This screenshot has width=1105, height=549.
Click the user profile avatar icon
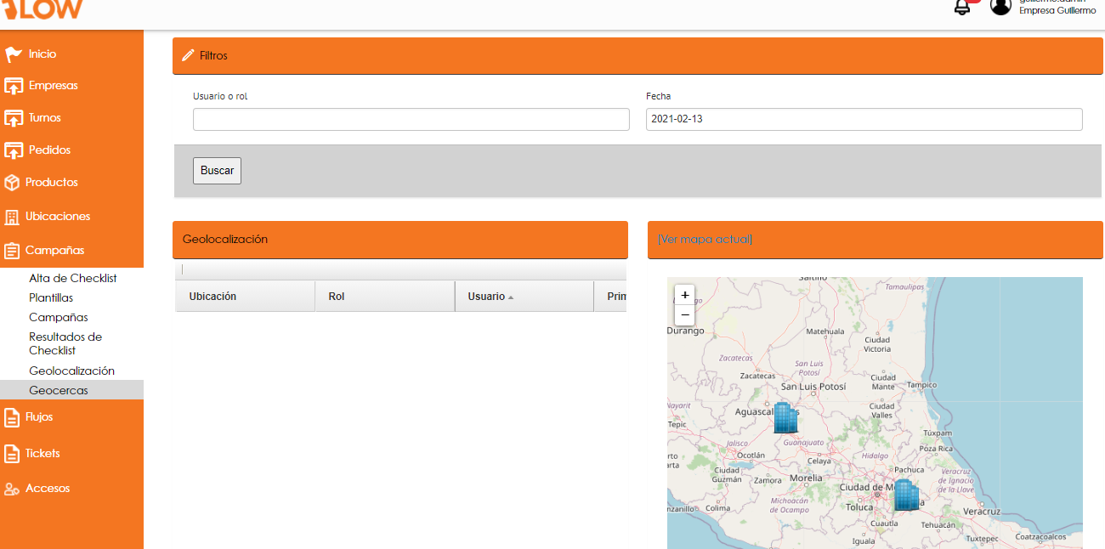point(1001,6)
